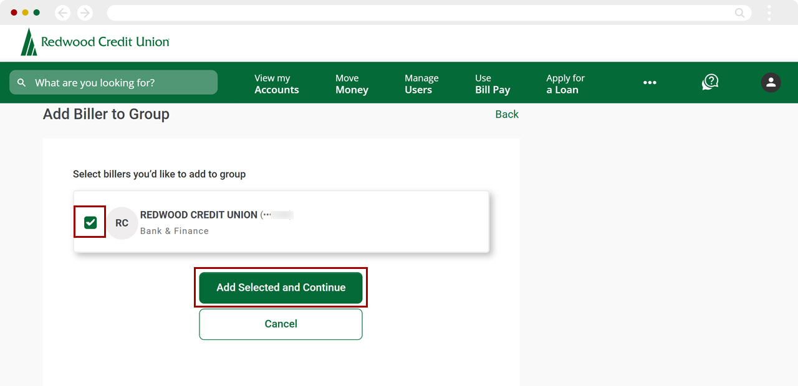Open the Apply for a Loan menu
Screen dimensions: 798x386
point(565,83)
